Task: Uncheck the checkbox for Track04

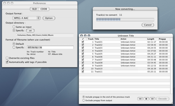Action: click(83, 51)
